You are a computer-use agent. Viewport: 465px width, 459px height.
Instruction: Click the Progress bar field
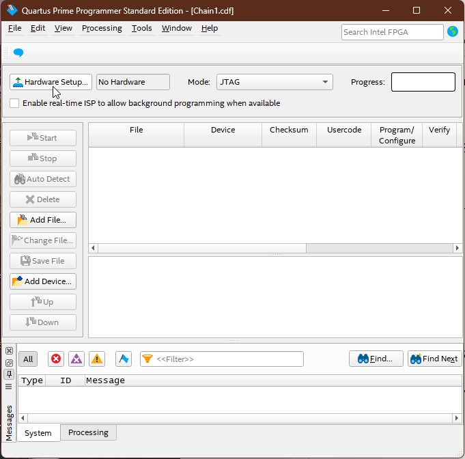click(423, 82)
